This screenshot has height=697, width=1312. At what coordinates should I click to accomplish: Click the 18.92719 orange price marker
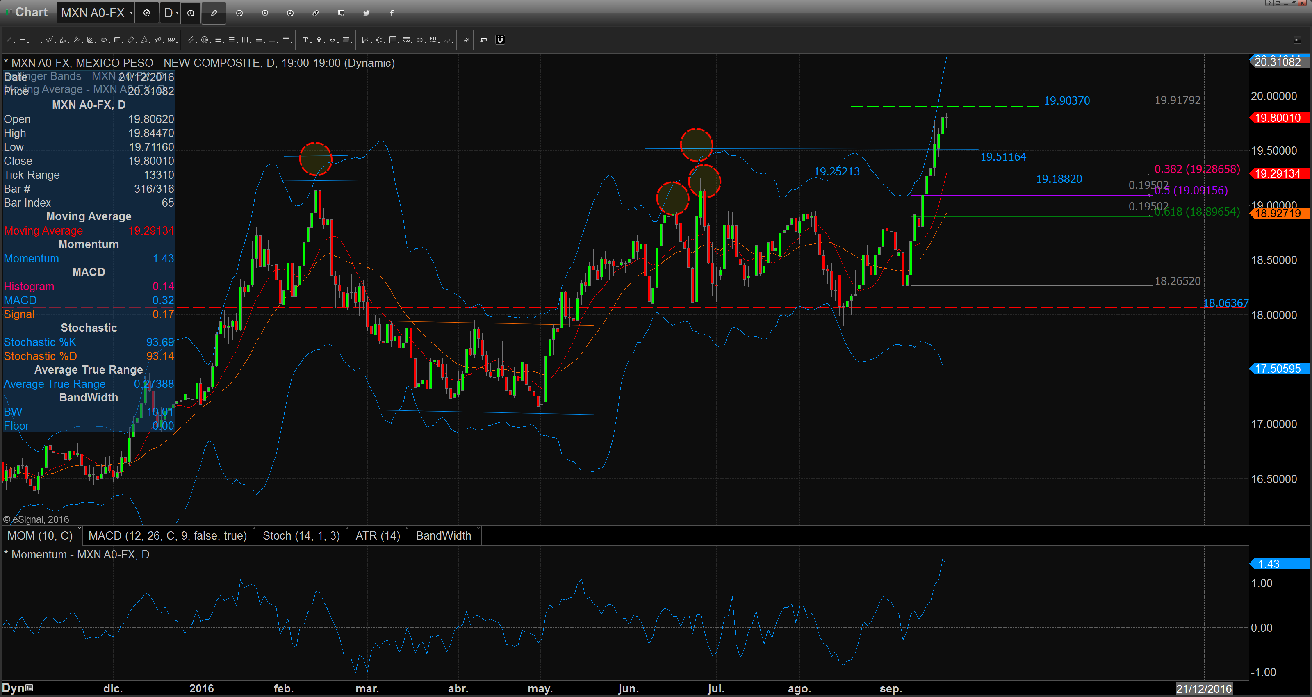tap(1279, 213)
